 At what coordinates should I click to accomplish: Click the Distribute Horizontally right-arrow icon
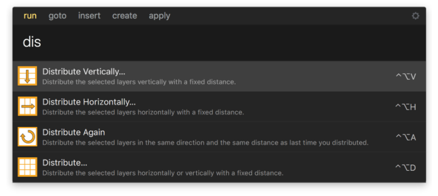pos(28,106)
